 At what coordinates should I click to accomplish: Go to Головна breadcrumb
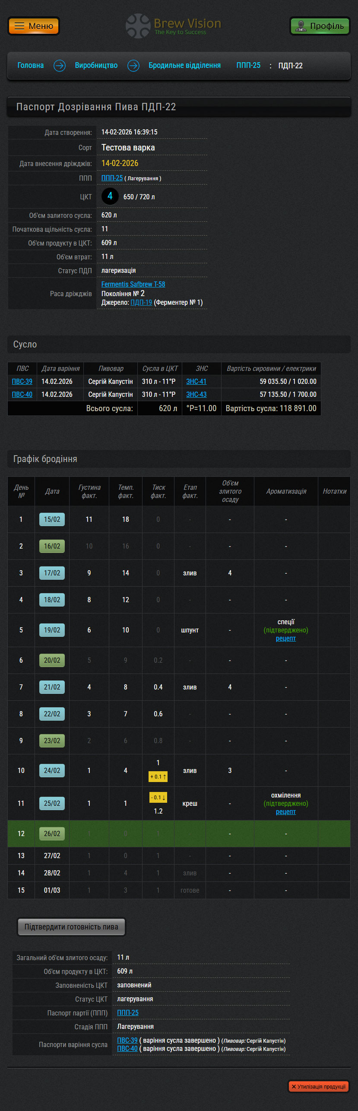pos(31,66)
